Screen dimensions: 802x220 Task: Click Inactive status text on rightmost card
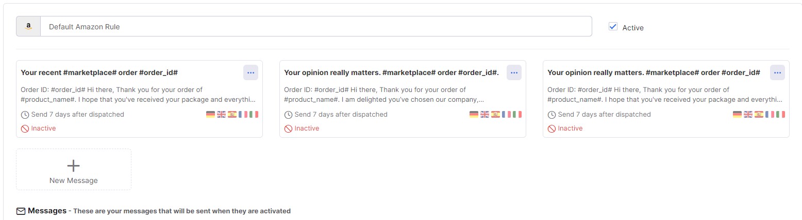570,129
